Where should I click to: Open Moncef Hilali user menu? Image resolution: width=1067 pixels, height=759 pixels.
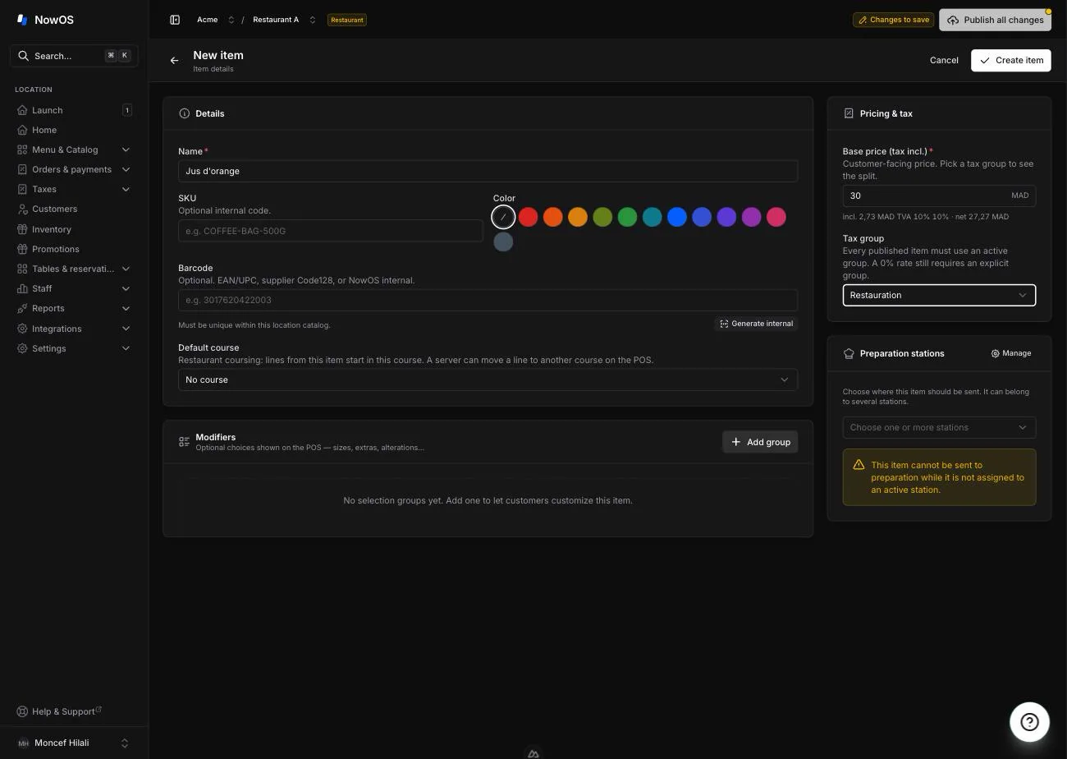(74, 743)
